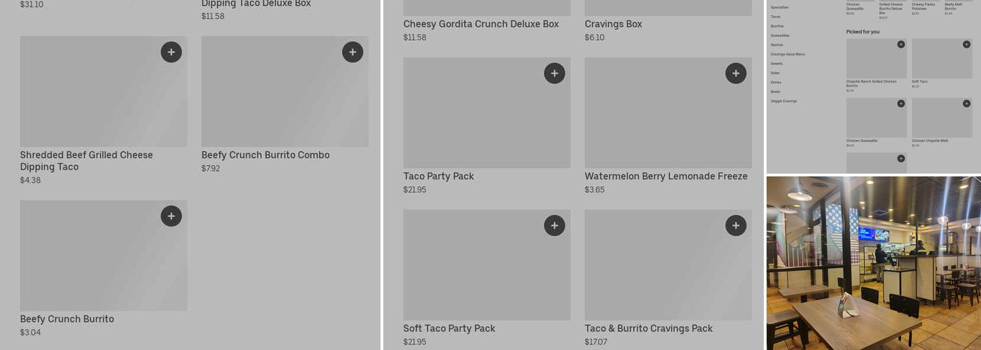Add Shredded Beef Grilled Cheese Dipping Taco
This screenshot has width=981, height=350.
coord(171,52)
